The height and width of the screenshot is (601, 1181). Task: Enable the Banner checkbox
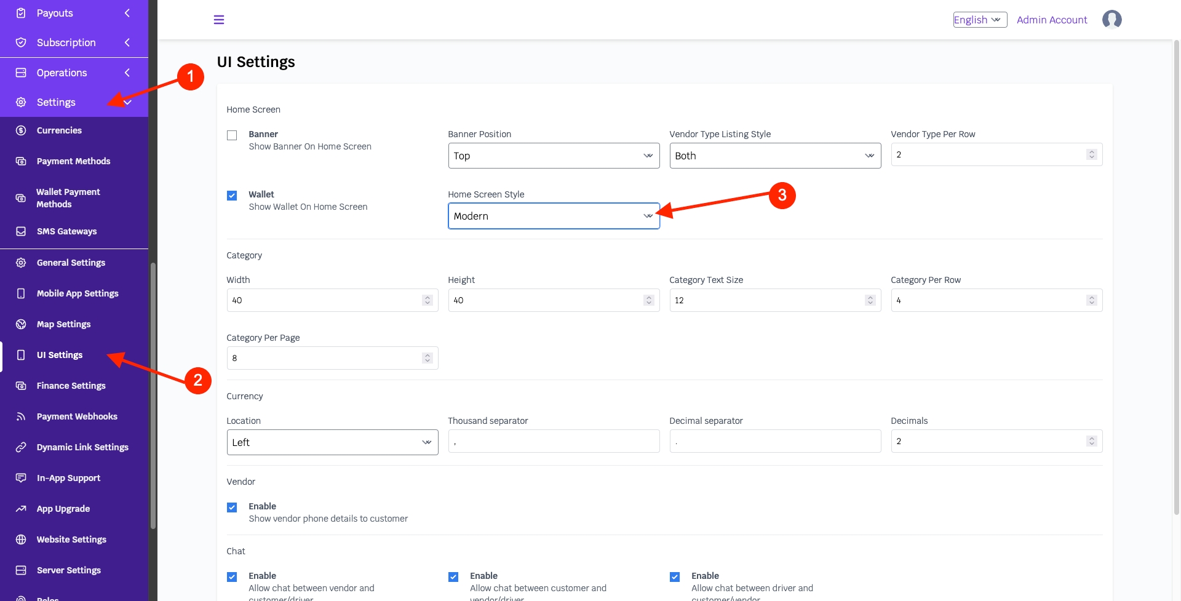tap(232, 135)
